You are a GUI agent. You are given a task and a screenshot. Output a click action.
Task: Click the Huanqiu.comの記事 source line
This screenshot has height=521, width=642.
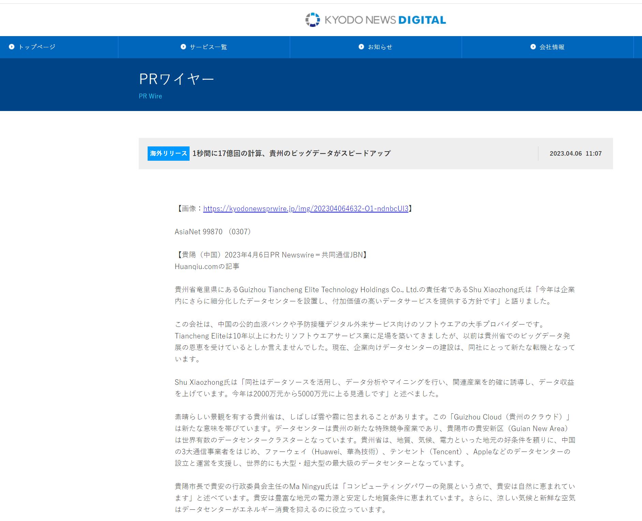coord(207,267)
